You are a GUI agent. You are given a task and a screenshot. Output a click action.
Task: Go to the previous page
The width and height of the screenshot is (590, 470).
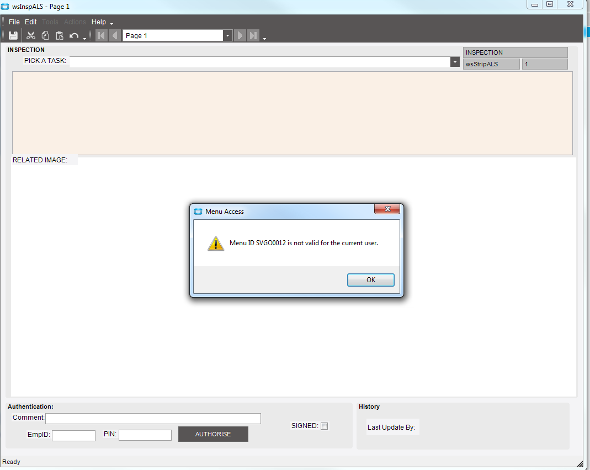tap(115, 35)
